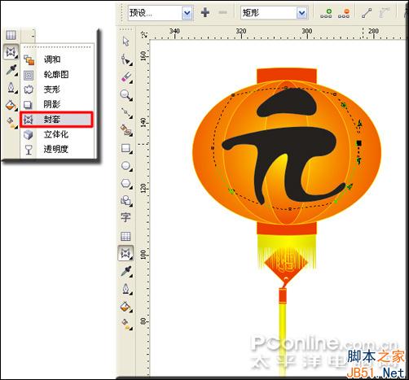This screenshot has width=409, height=380.
Task: Select the Freehand line tool
Action: click(x=126, y=112)
